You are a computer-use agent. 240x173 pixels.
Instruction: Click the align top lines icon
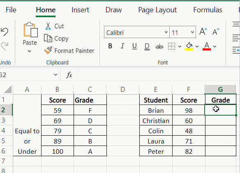click(236, 25)
